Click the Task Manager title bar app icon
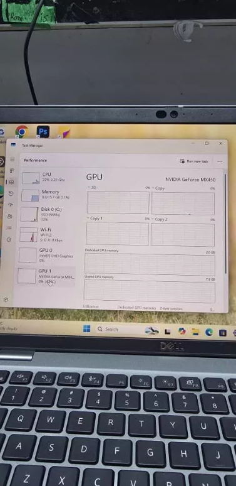Screen dimensions: 236x486 (x=13, y=145)
